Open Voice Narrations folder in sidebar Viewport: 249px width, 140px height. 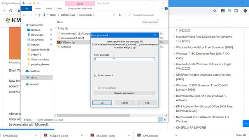(x=40, y=59)
